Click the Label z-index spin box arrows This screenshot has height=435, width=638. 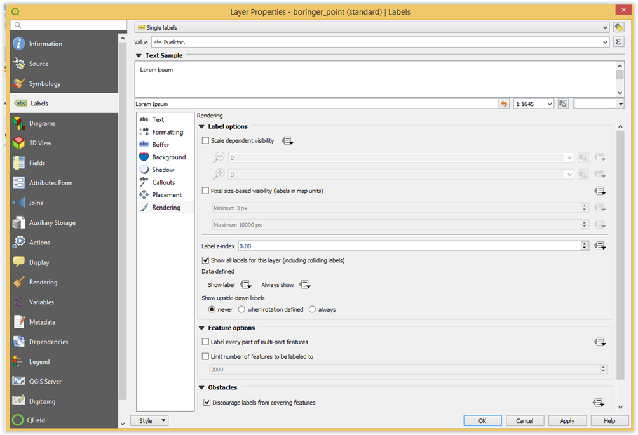pyautogui.click(x=585, y=246)
